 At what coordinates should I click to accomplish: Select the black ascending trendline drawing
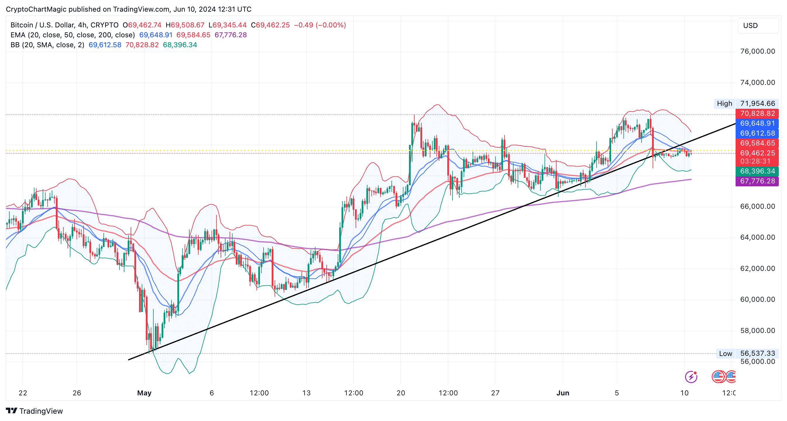pos(432,242)
